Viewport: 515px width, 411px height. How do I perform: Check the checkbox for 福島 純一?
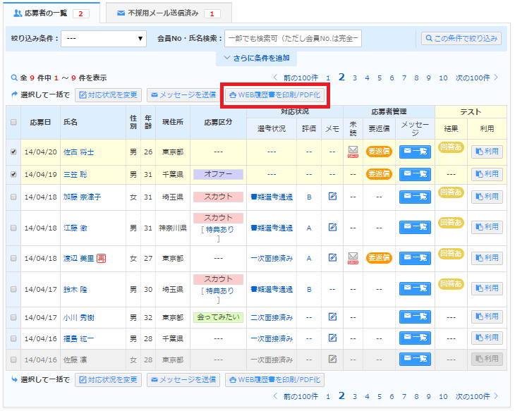13,338
